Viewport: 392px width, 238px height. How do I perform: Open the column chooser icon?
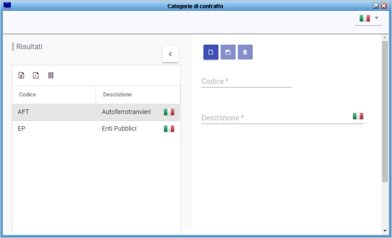[51, 75]
